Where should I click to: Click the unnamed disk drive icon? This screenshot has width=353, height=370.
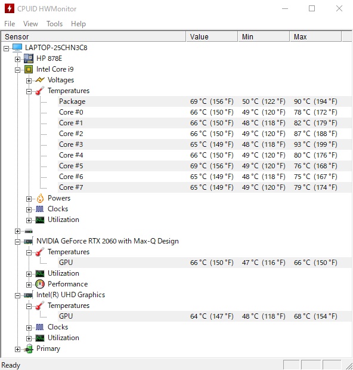29,231
